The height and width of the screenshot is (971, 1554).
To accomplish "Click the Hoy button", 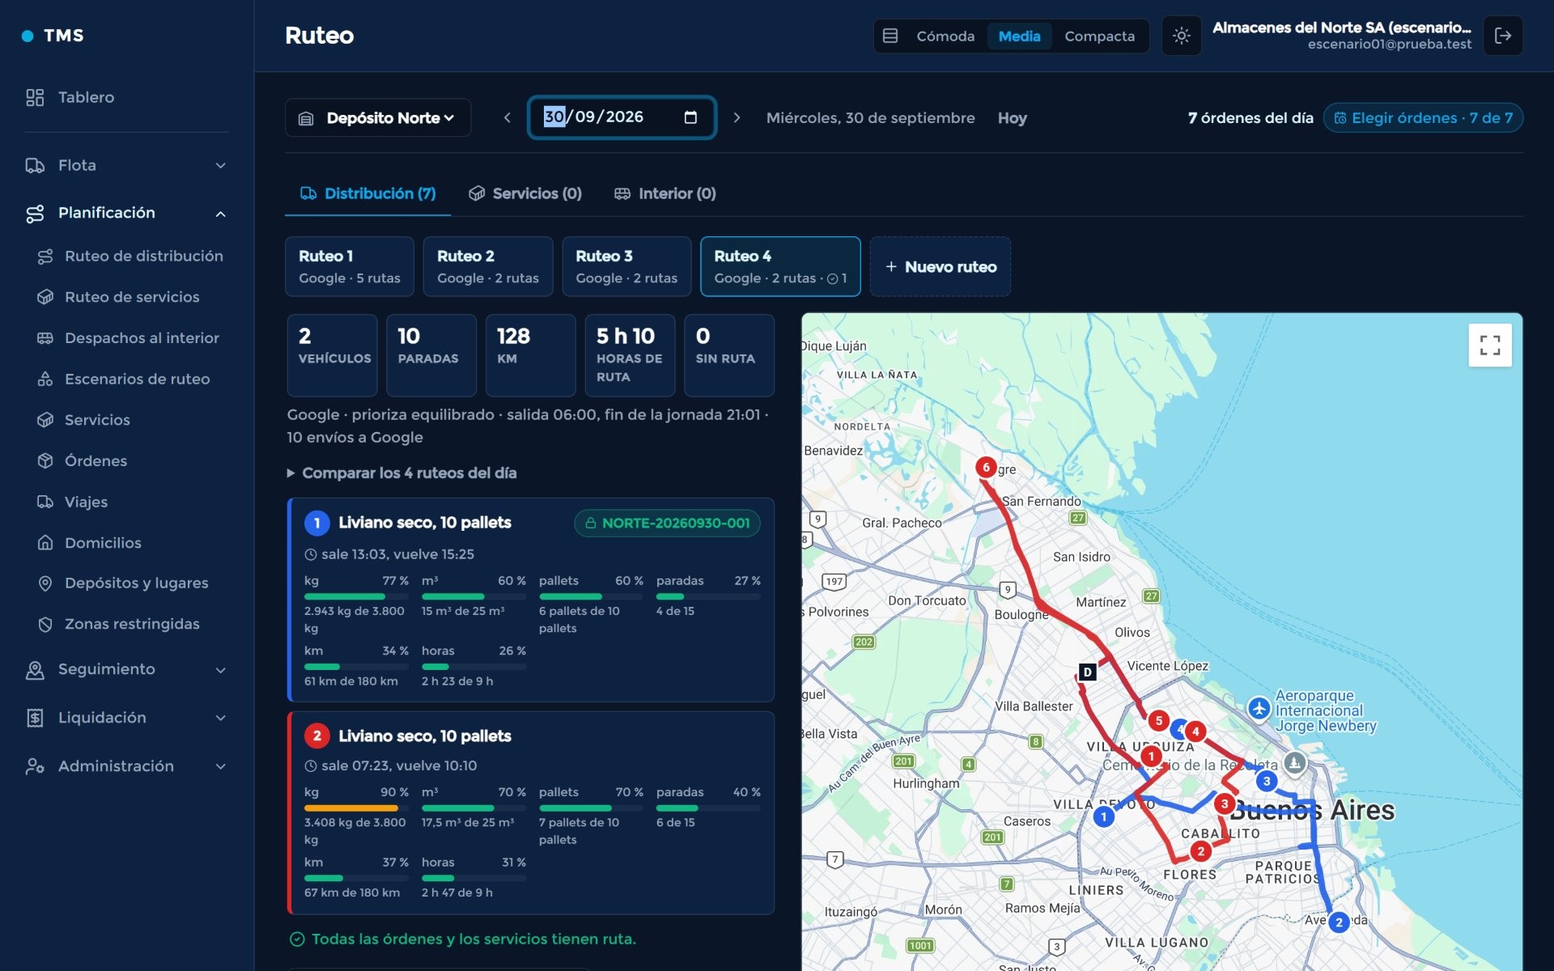I will 1012,118.
